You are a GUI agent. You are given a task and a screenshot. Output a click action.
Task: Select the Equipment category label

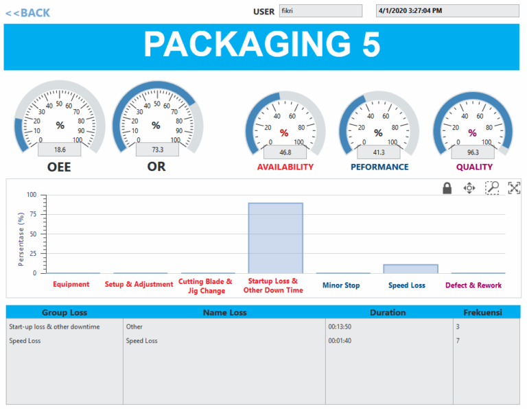71,285
